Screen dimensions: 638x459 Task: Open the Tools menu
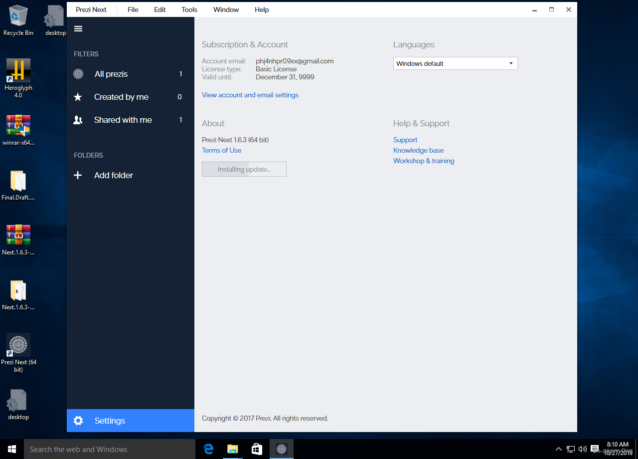[x=189, y=9]
